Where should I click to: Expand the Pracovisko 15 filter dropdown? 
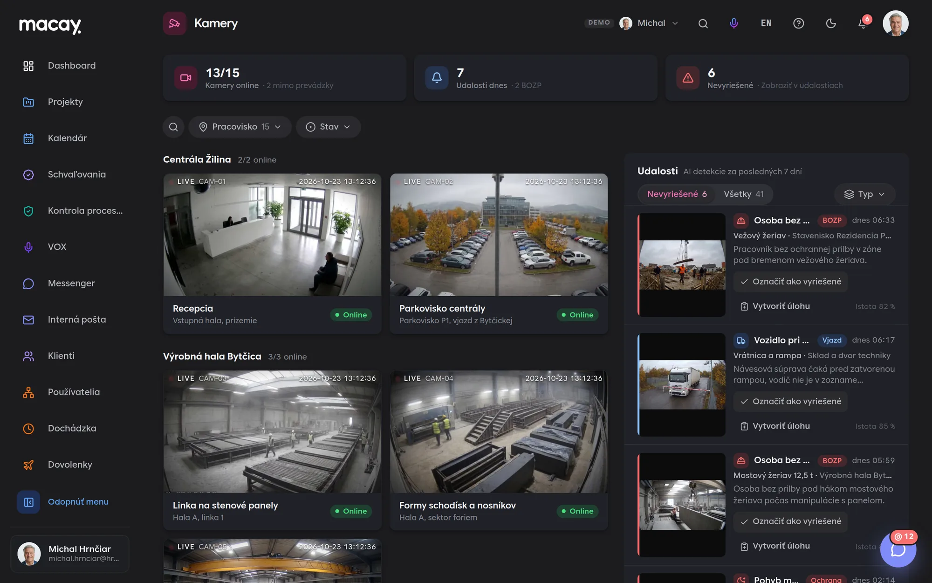pos(240,127)
